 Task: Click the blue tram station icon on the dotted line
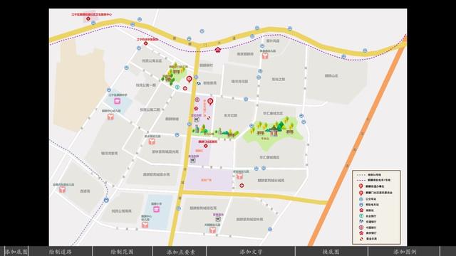tap(106, 200)
